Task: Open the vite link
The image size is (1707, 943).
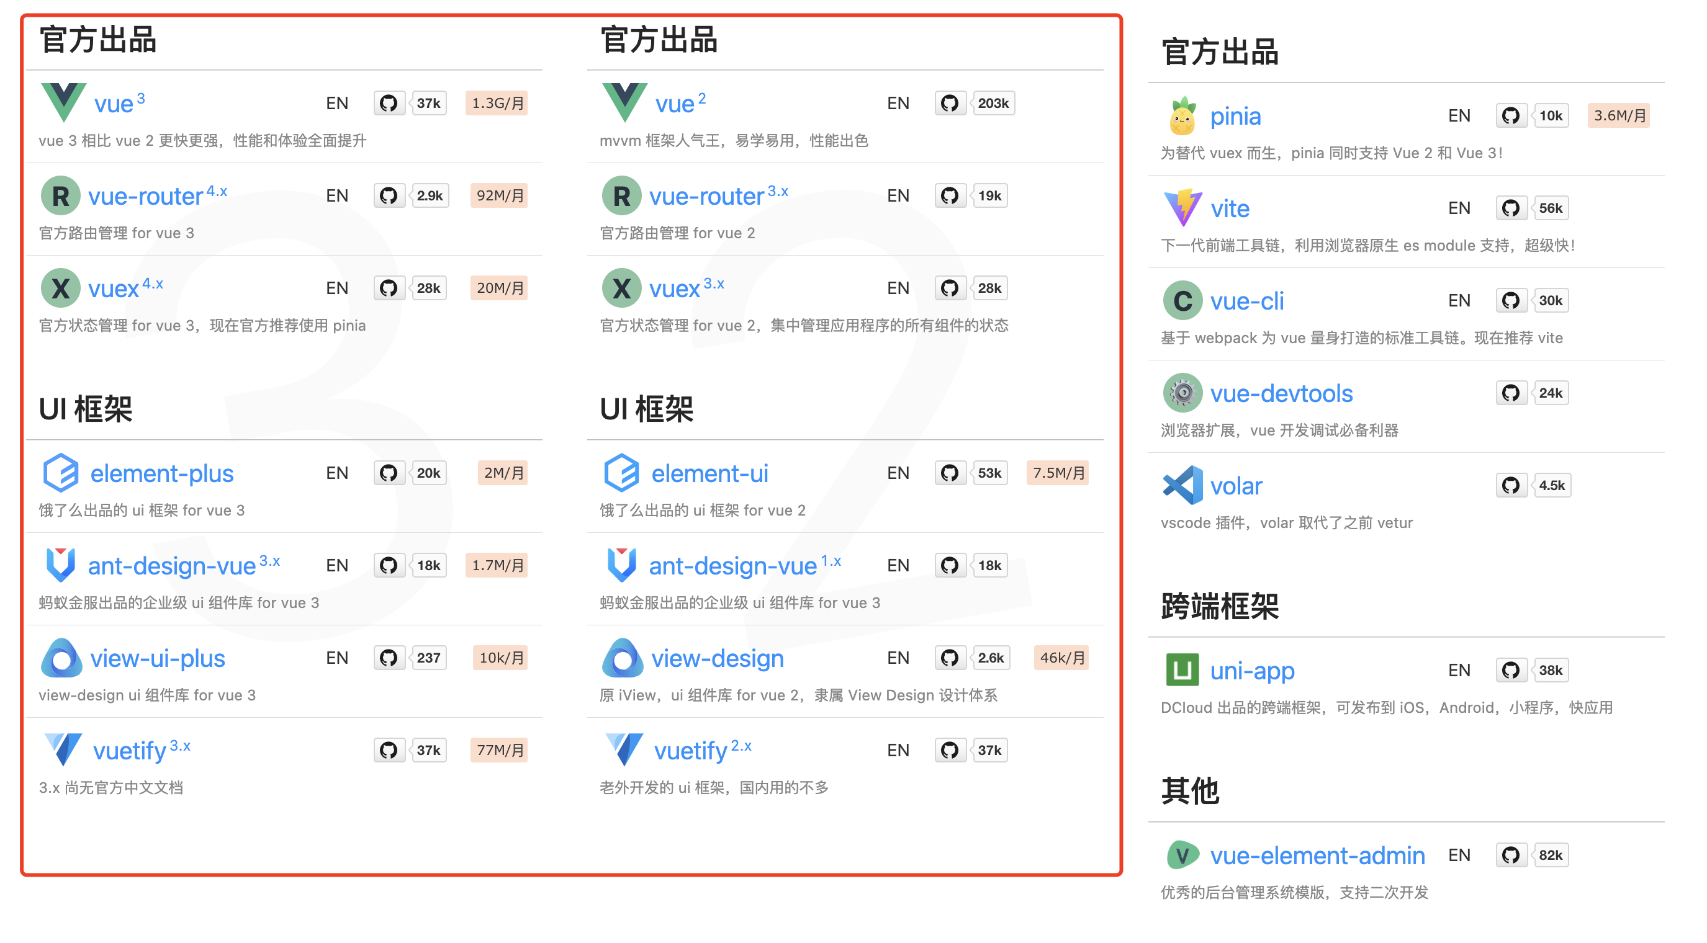Action: [1230, 208]
